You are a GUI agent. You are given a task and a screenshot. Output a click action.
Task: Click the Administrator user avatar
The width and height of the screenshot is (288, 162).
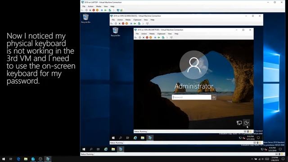pyautogui.click(x=194, y=65)
